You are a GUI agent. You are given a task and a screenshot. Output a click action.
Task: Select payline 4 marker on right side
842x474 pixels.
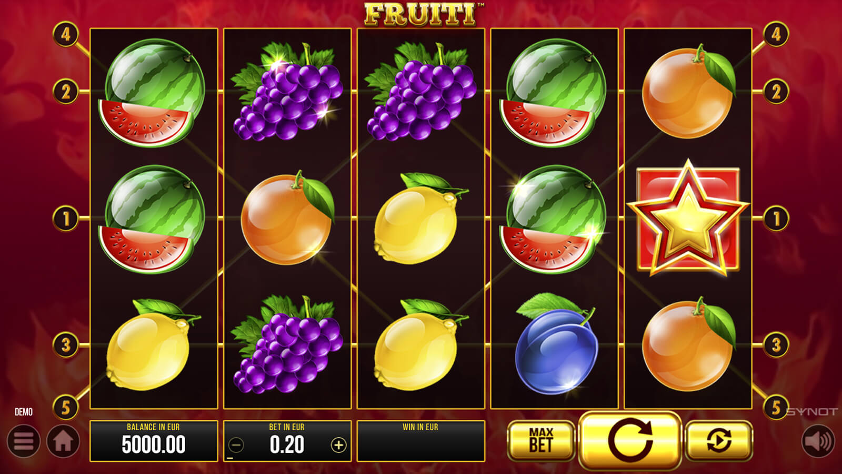[776, 35]
